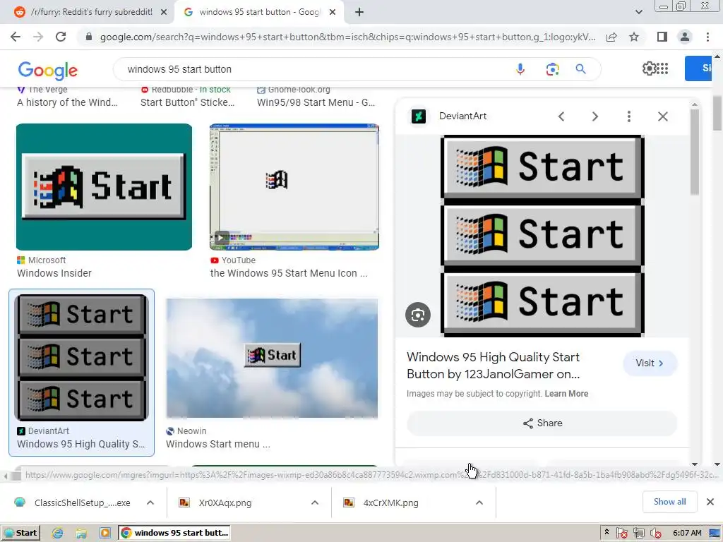
Task: Click the magnifier search button
Action: click(x=580, y=69)
